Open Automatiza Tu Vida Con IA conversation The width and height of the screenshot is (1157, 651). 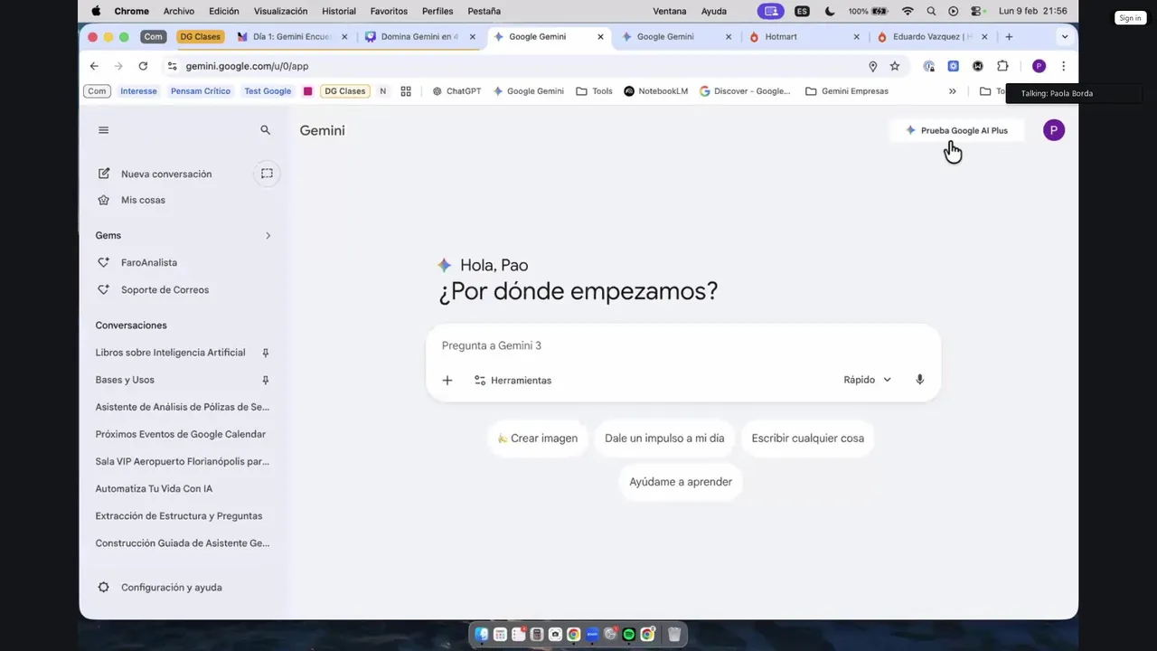tap(154, 488)
